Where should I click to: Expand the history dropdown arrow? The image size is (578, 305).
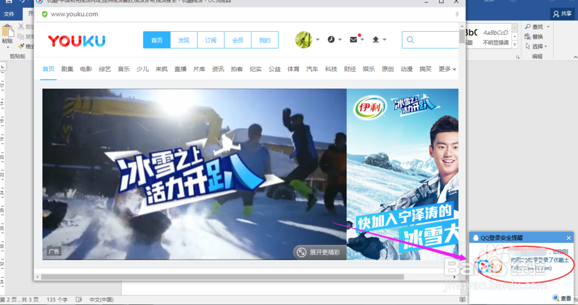pyautogui.click(x=340, y=39)
